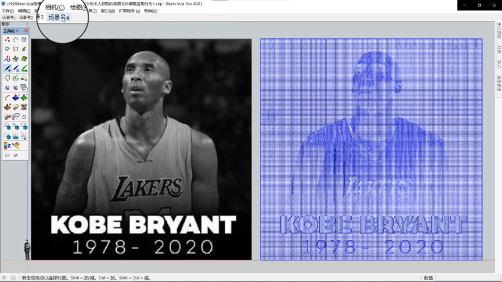Select the green curved surface icon
Viewport: 502px width, 282px height.
pos(23,59)
